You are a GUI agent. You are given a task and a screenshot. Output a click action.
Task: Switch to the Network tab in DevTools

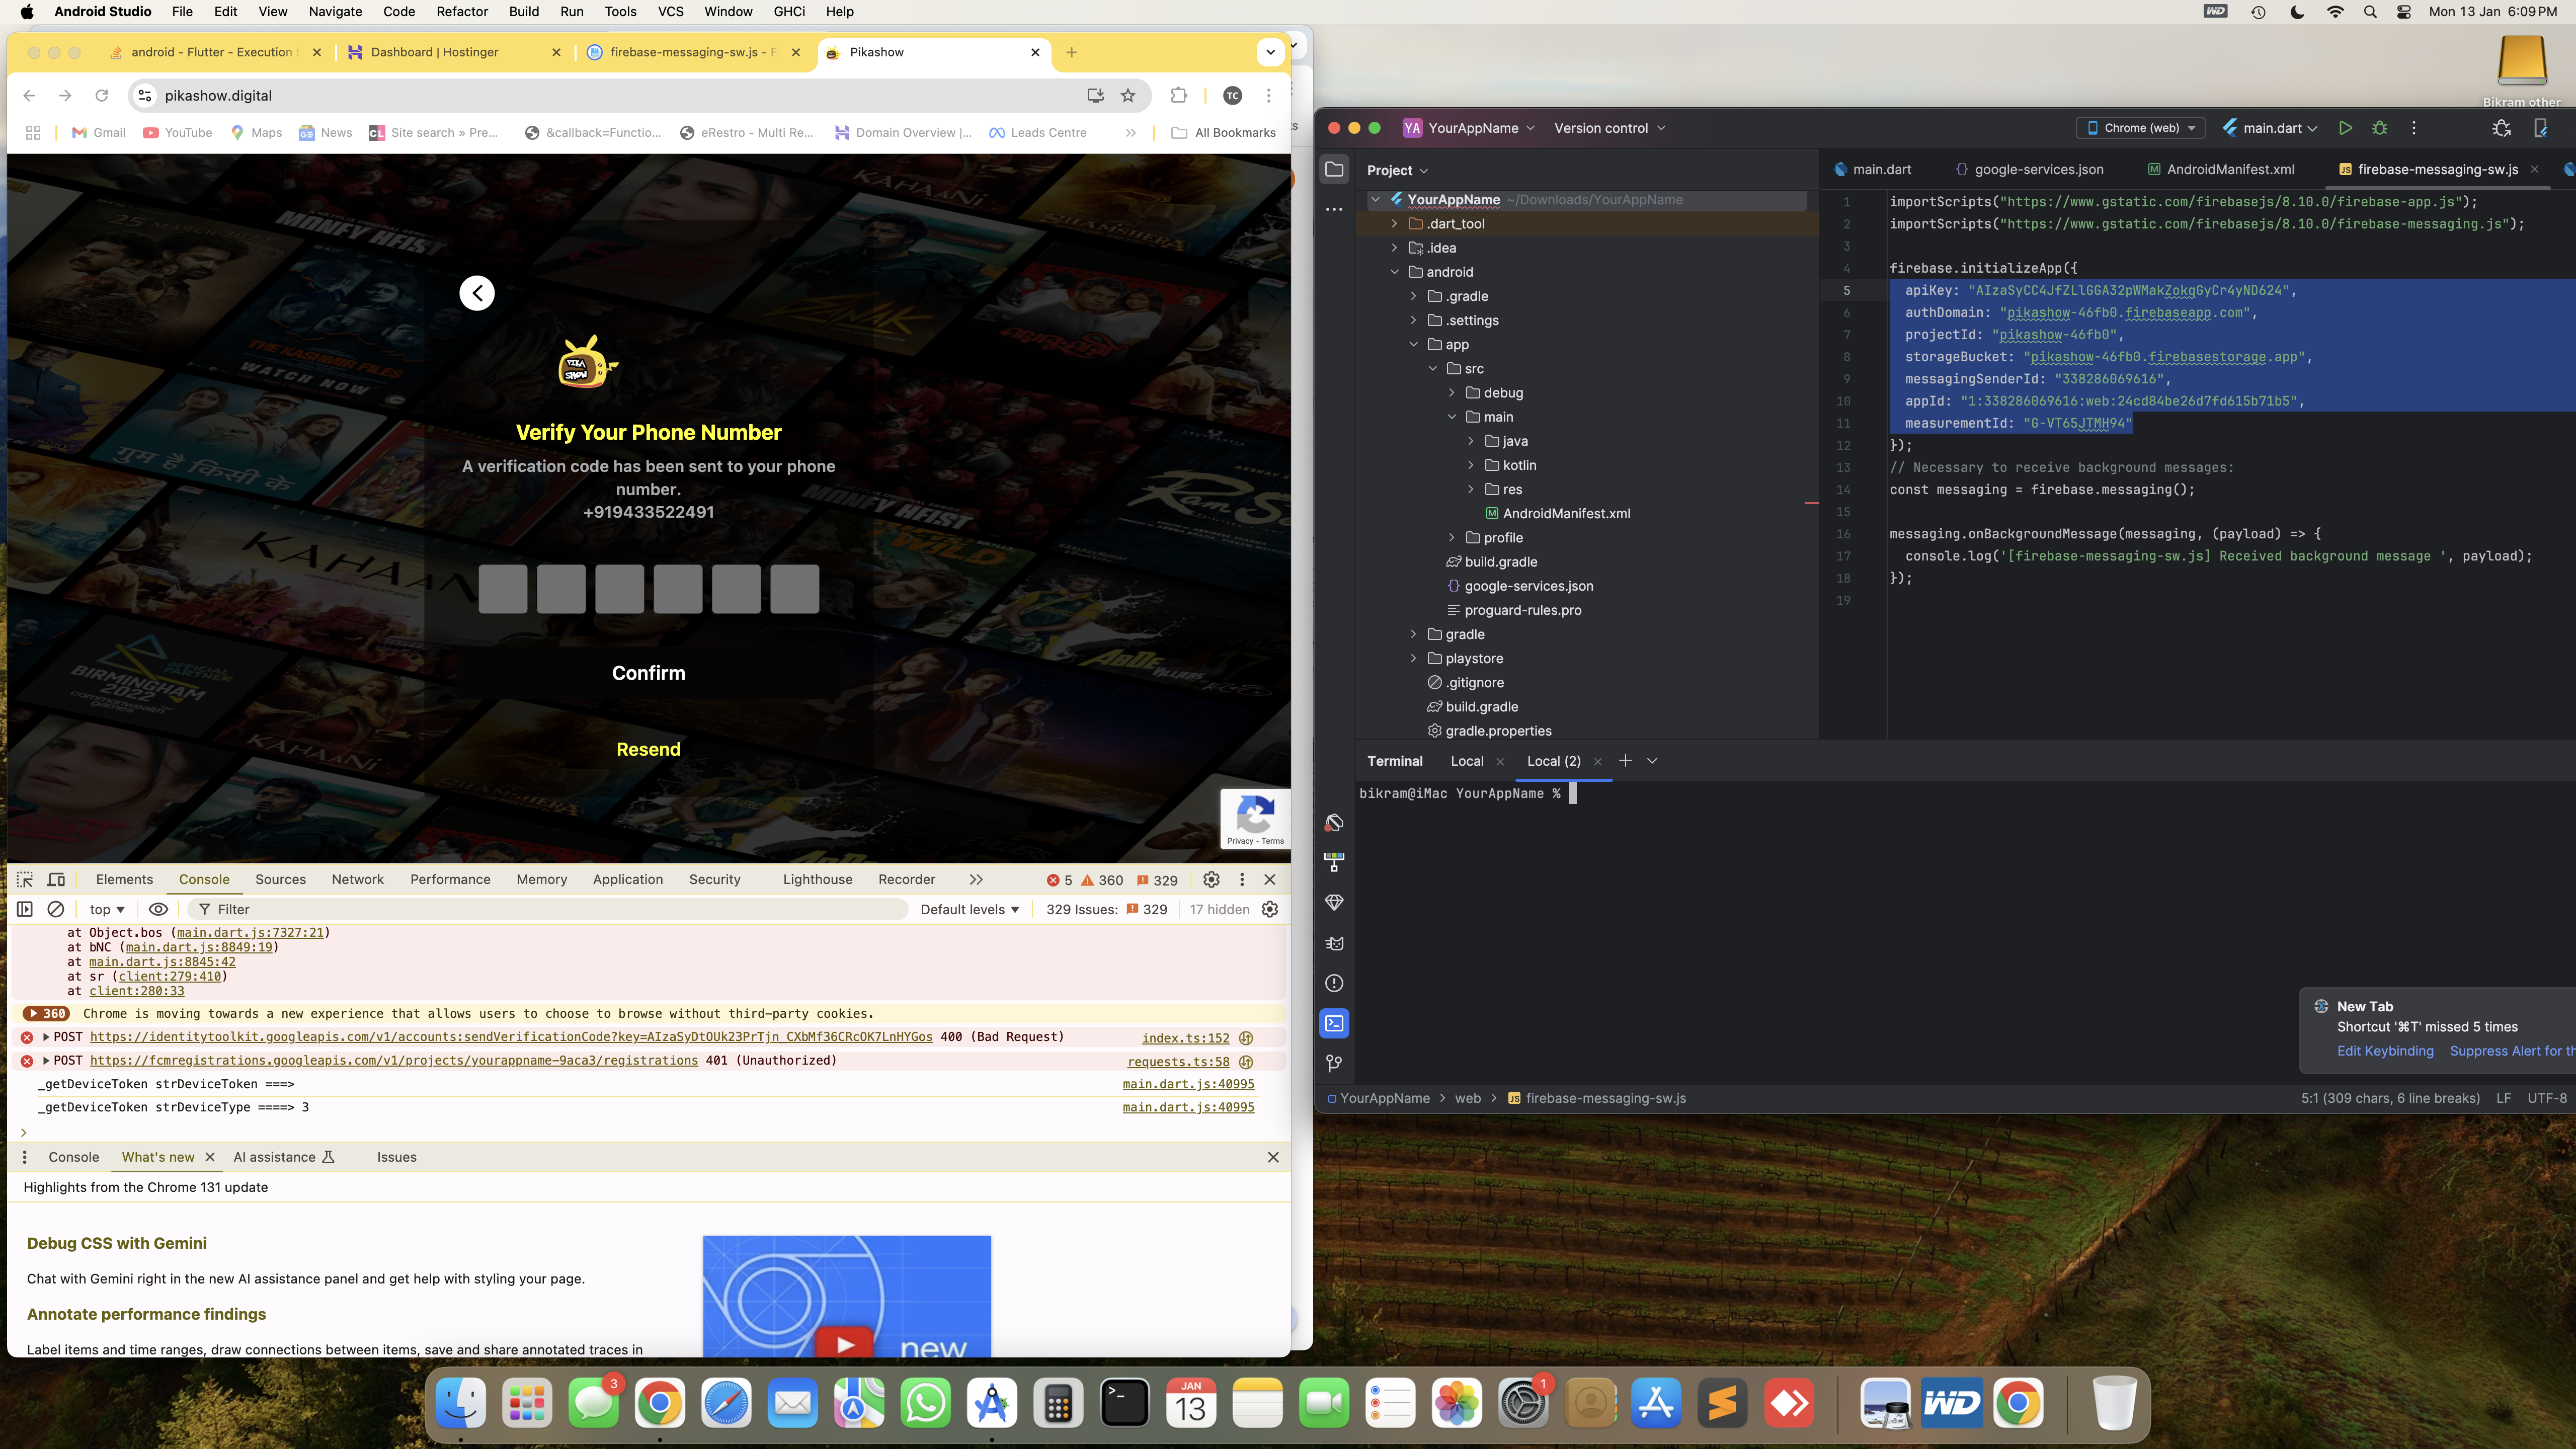[x=357, y=879]
